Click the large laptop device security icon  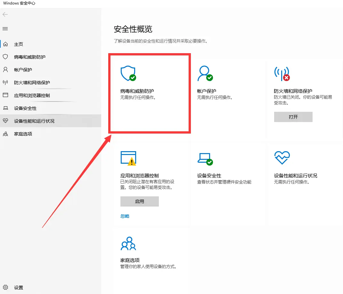205,159
